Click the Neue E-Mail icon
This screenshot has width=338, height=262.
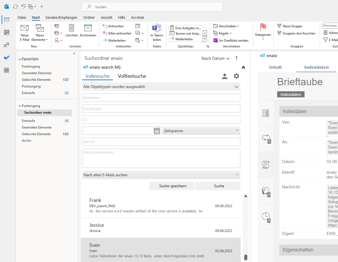point(25,29)
